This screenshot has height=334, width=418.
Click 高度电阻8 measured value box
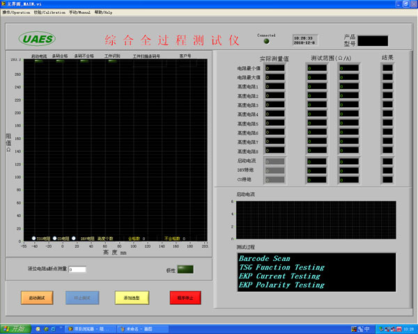click(275, 150)
